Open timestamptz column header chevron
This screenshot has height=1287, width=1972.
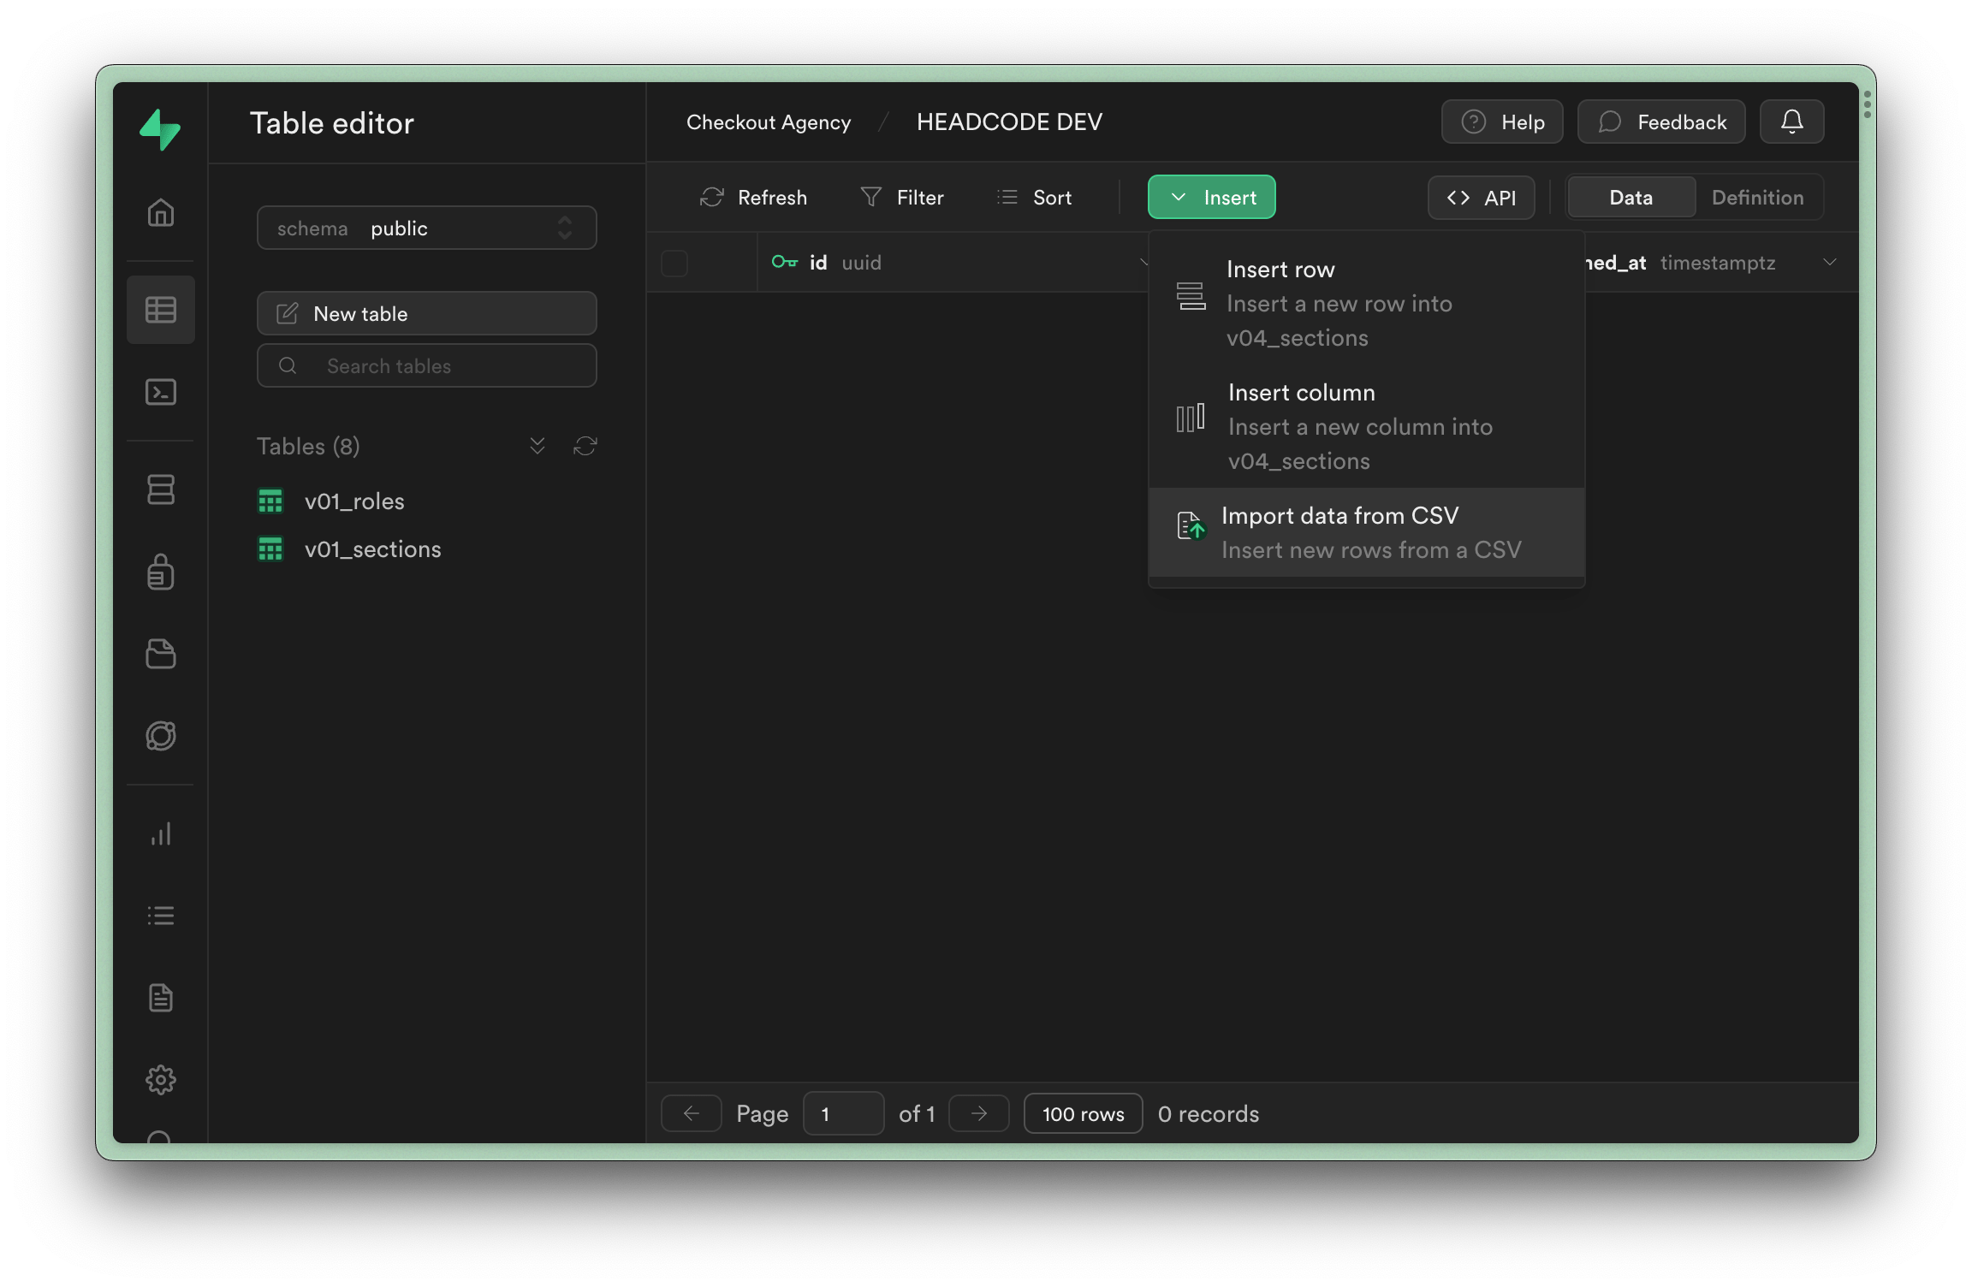click(x=1830, y=262)
